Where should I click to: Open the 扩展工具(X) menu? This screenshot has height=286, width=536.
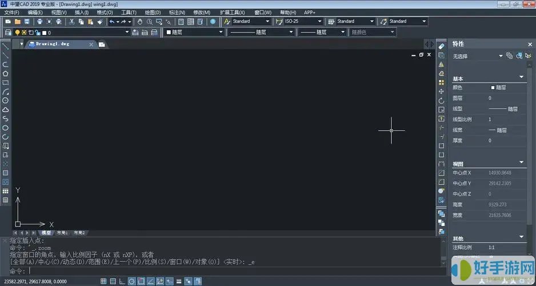pyautogui.click(x=233, y=13)
